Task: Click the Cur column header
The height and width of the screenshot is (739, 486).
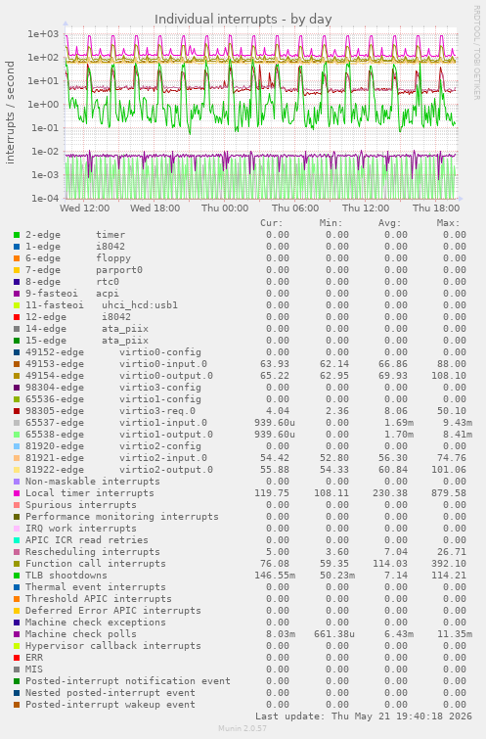Action: coord(272,223)
